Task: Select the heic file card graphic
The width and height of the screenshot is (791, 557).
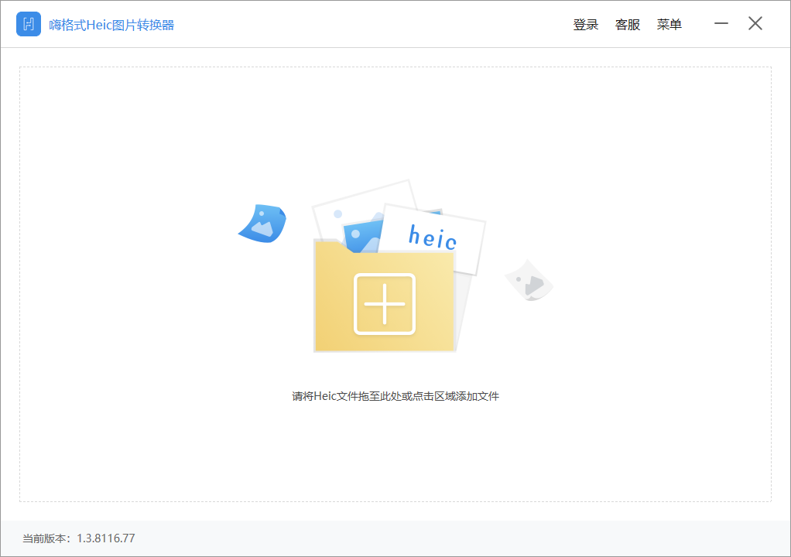Action: (x=433, y=232)
